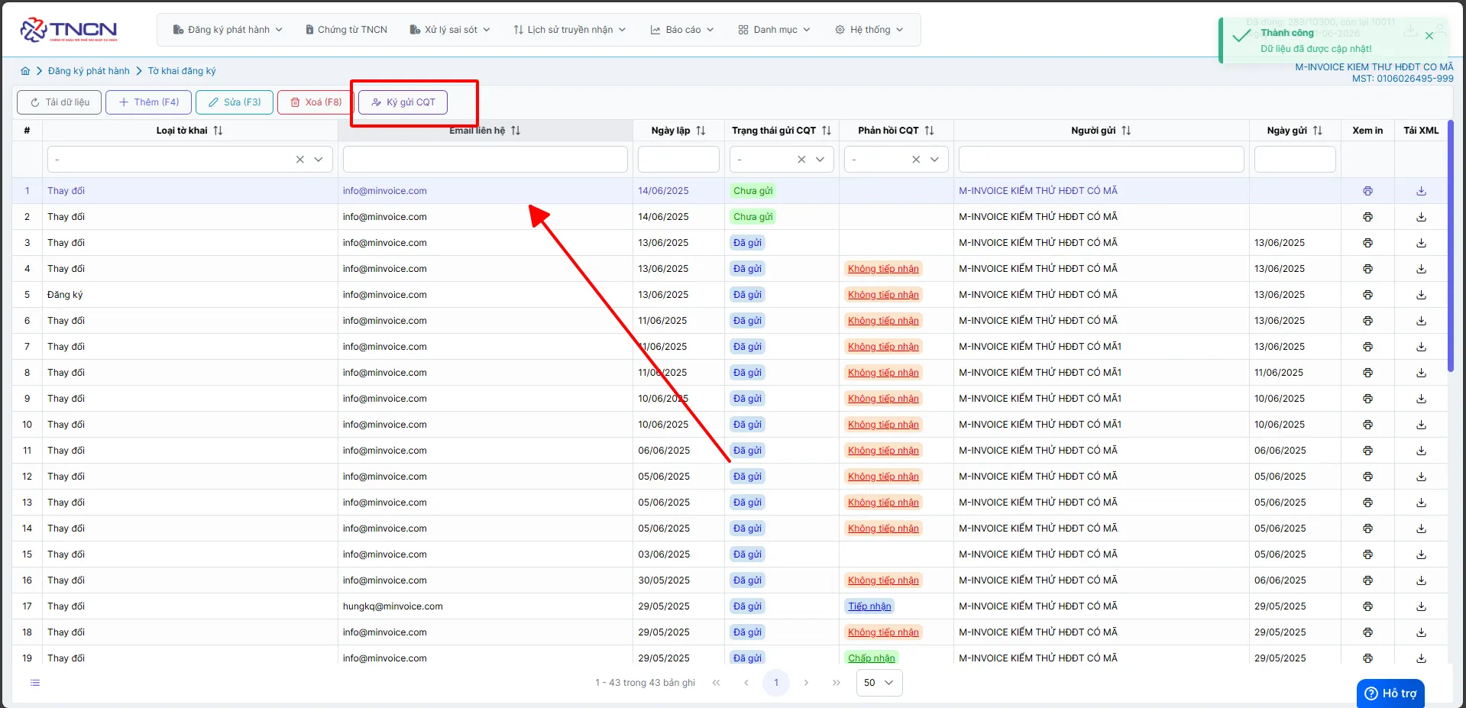This screenshot has width=1466, height=708.
Task: Expand the Trạng thái gửi CQT filter dropdown
Action: (820, 160)
